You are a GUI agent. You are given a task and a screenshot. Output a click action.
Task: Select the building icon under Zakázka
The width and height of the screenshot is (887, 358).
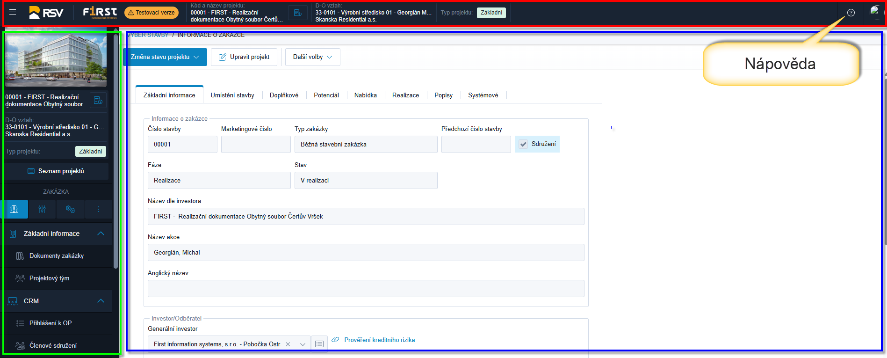pyautogui.click(x=14, y=209)
